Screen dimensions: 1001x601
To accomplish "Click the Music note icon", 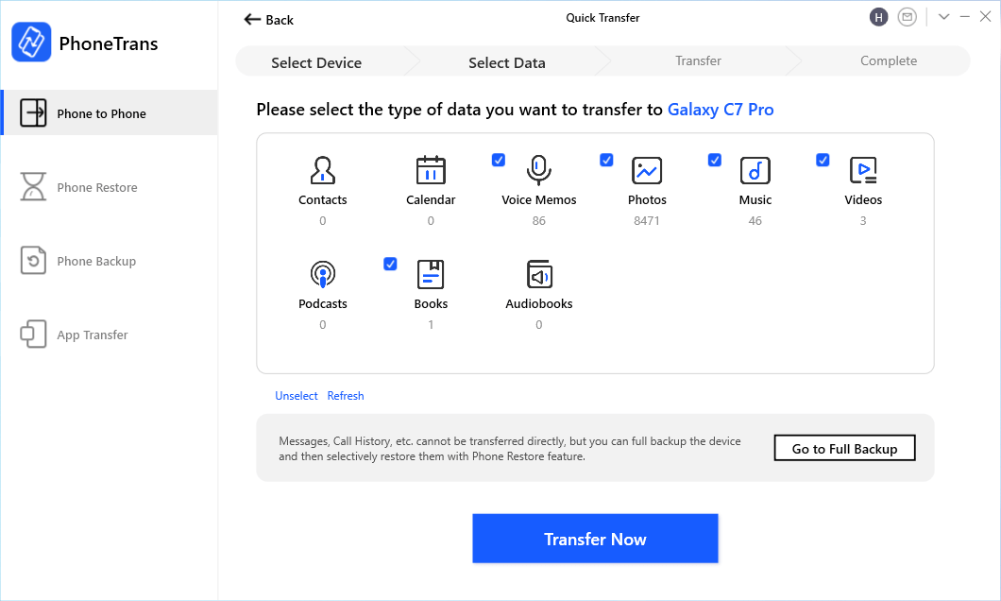I will 755,171.
